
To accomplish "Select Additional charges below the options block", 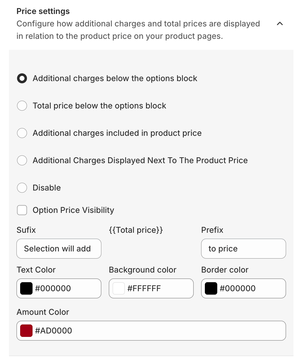I will [x=22, y=79].
